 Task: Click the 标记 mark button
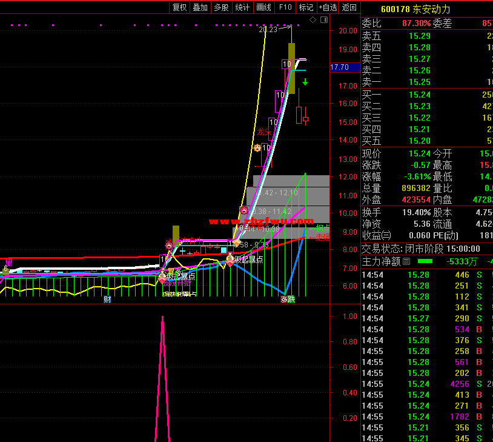pos(306,7)
